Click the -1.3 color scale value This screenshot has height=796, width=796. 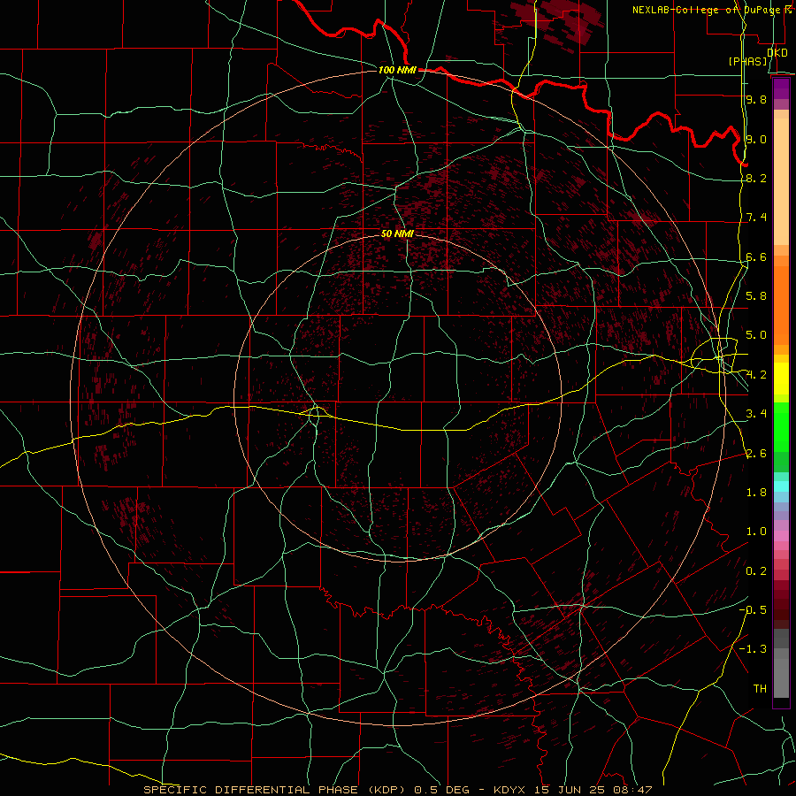click(753, 649)
